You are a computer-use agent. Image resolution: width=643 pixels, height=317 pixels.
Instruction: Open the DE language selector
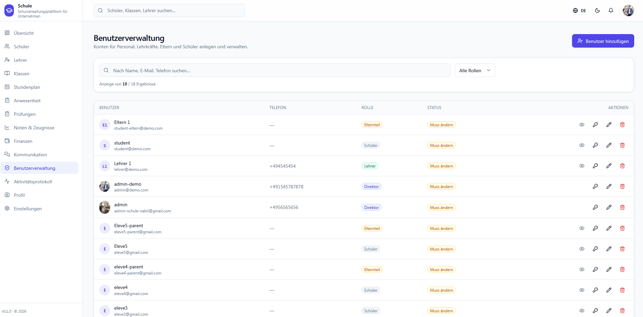point(579,10)
